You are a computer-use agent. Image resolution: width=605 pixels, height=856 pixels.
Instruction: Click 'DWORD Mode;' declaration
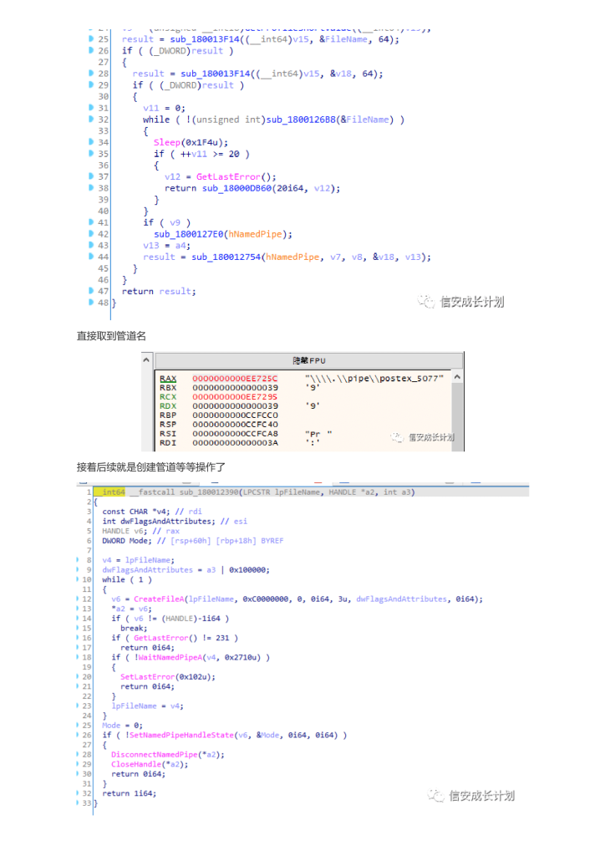click(x=127, y=541)
